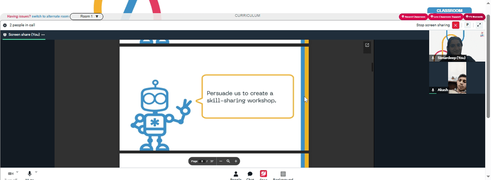Click Live Classroom Support button
The height and width of the screenshot is (180, 491).
pos(446,17)
